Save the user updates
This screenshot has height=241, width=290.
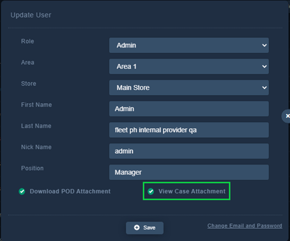pos(145,228)
